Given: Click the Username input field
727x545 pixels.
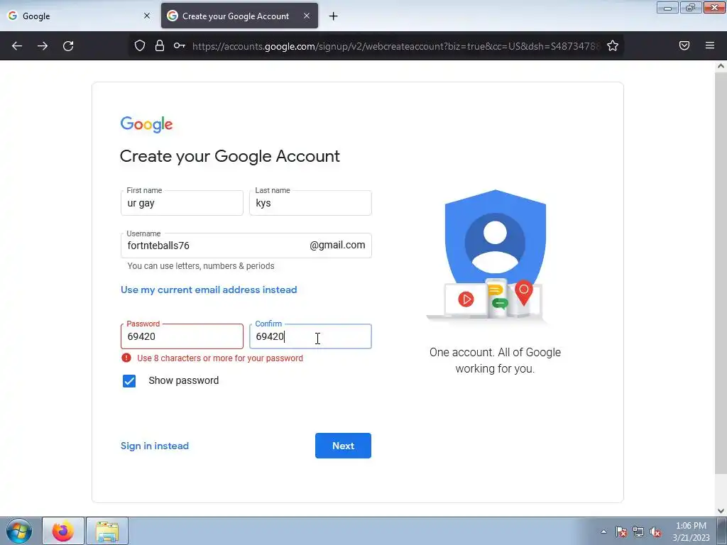Looking at the screenshot, I should pos(246,246).
